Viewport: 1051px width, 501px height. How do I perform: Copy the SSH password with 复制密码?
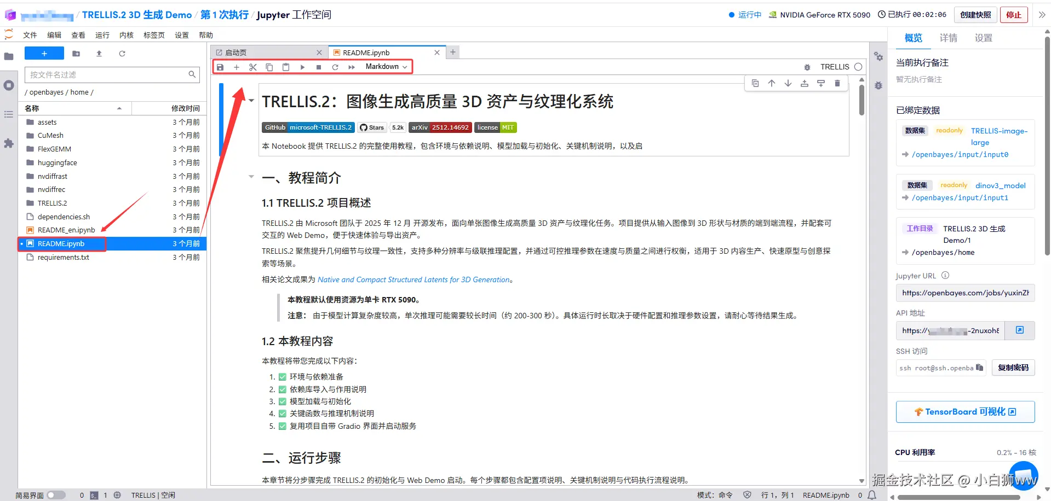click(x=1013, y=368)
